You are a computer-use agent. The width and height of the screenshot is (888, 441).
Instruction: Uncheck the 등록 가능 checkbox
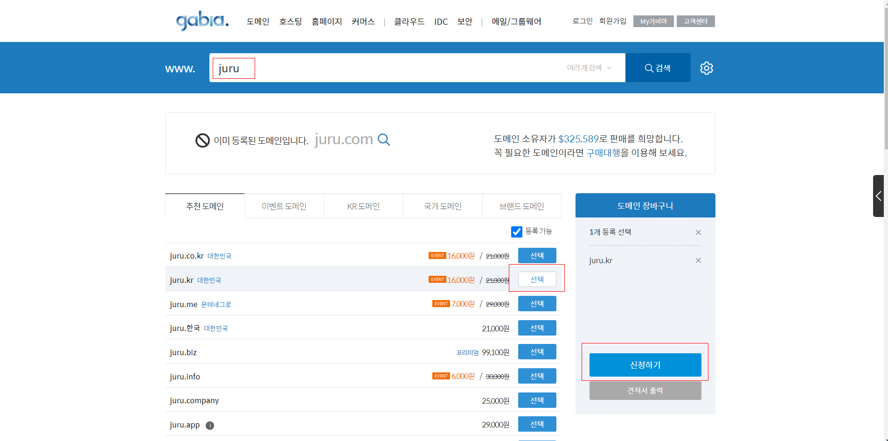(x=517, y=231)
